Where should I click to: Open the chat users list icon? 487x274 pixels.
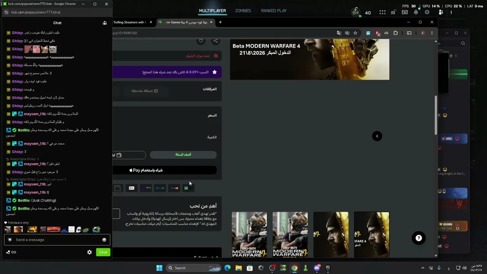[105, 23]
